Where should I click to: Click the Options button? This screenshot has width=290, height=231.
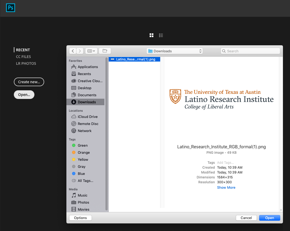(x=80, y=218)
